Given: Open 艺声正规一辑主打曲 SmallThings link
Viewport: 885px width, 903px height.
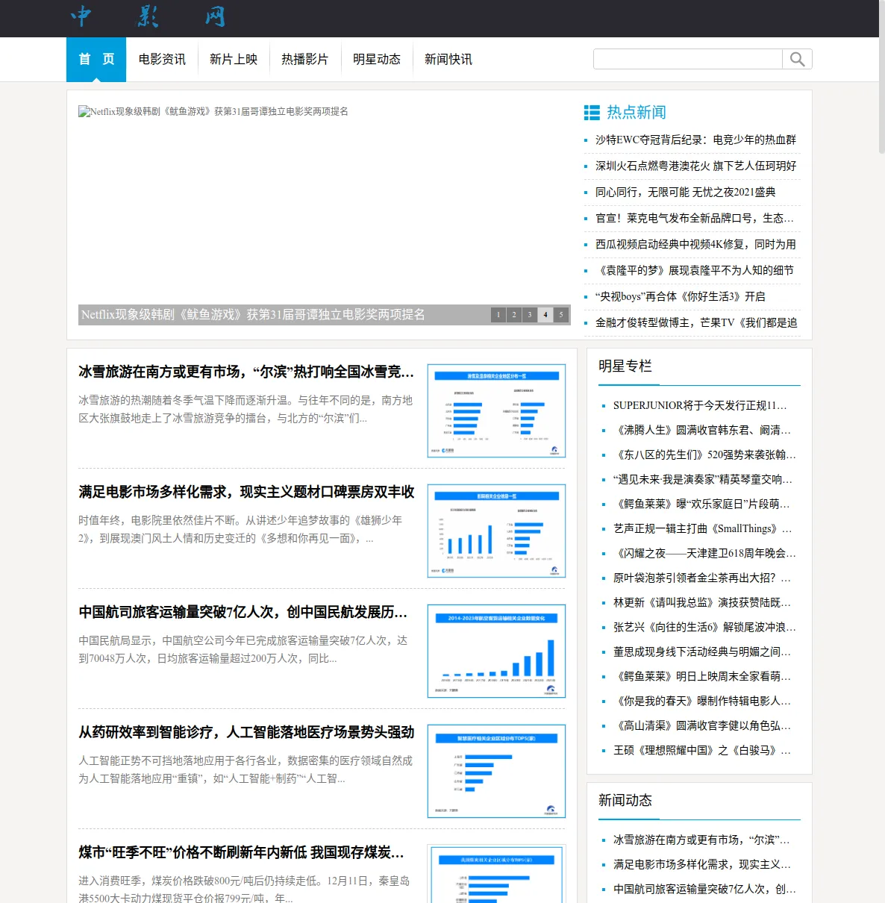Looking at the screenshot, I should tap(703, 528).
